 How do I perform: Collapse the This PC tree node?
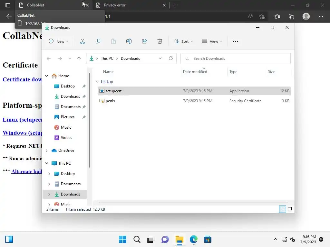(x=47, y=163)
